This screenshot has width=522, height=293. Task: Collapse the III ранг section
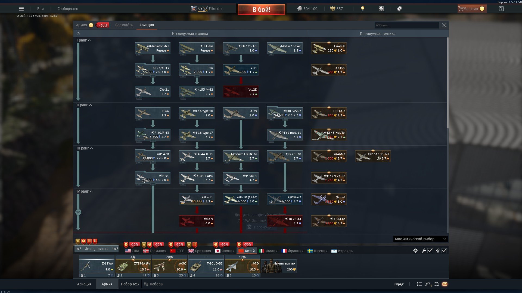[85, 148]
